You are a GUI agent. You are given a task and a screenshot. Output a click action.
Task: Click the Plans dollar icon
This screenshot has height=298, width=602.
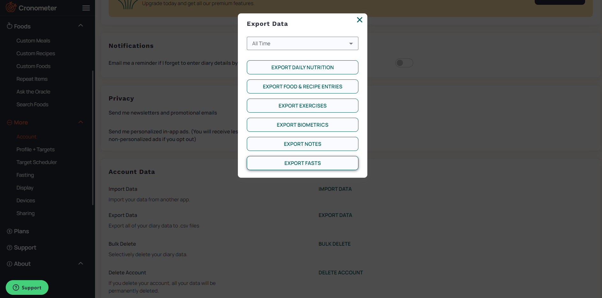click(x=9, y=231)
